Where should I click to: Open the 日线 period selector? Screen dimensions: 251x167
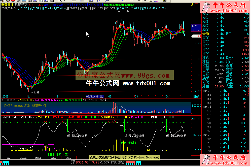[x=196, y=96]
